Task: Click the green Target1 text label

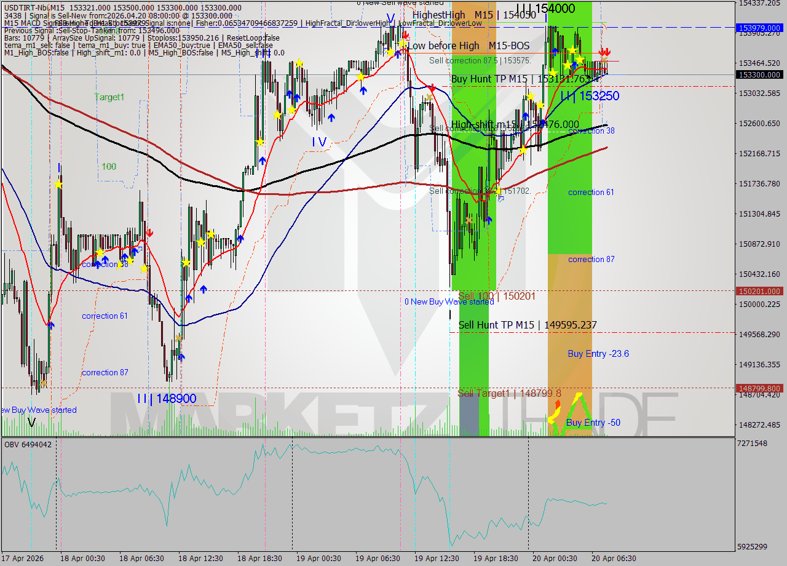Action: (108, 97)
